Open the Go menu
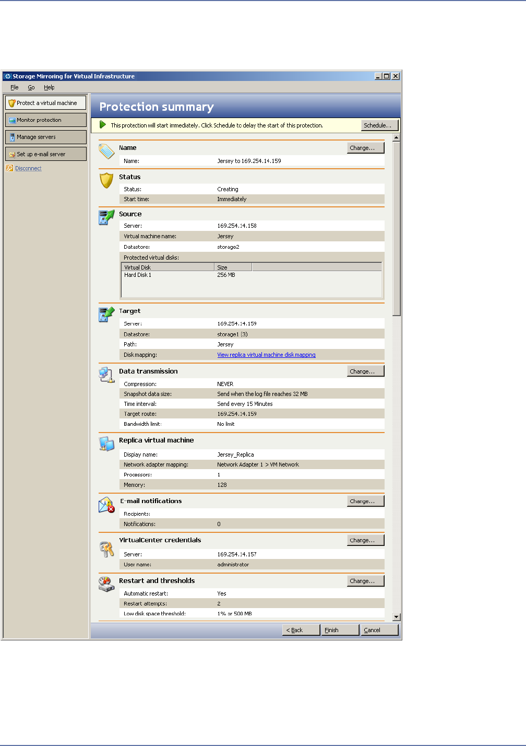The image size is (526, 746). pyautogui.click(x=31, y=88)
